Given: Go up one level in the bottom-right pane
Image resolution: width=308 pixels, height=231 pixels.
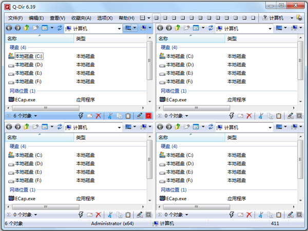Looking at the screenshot, I should pyautogui.click(x=178, y=127).
